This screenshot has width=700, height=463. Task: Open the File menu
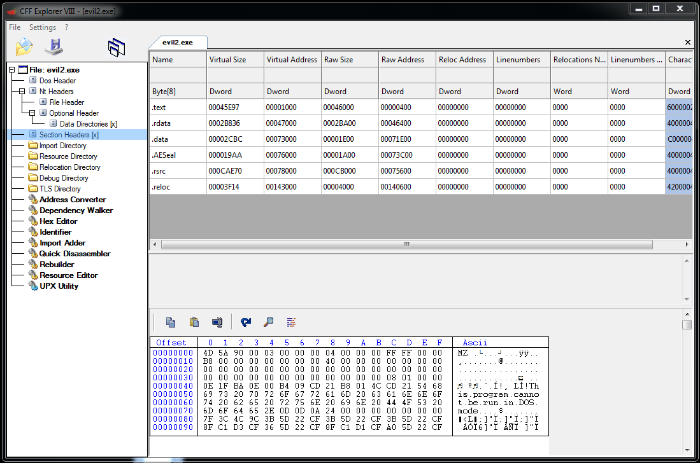click(x=15, y=27)
